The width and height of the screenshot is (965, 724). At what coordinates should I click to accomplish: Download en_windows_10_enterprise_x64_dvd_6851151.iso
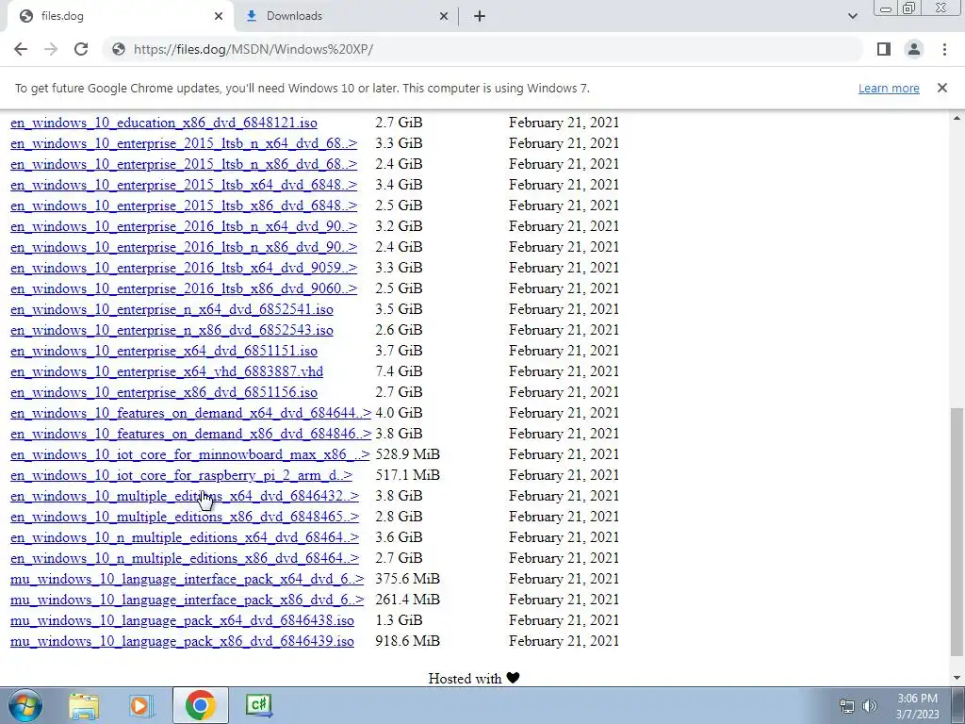click(164, 351)
